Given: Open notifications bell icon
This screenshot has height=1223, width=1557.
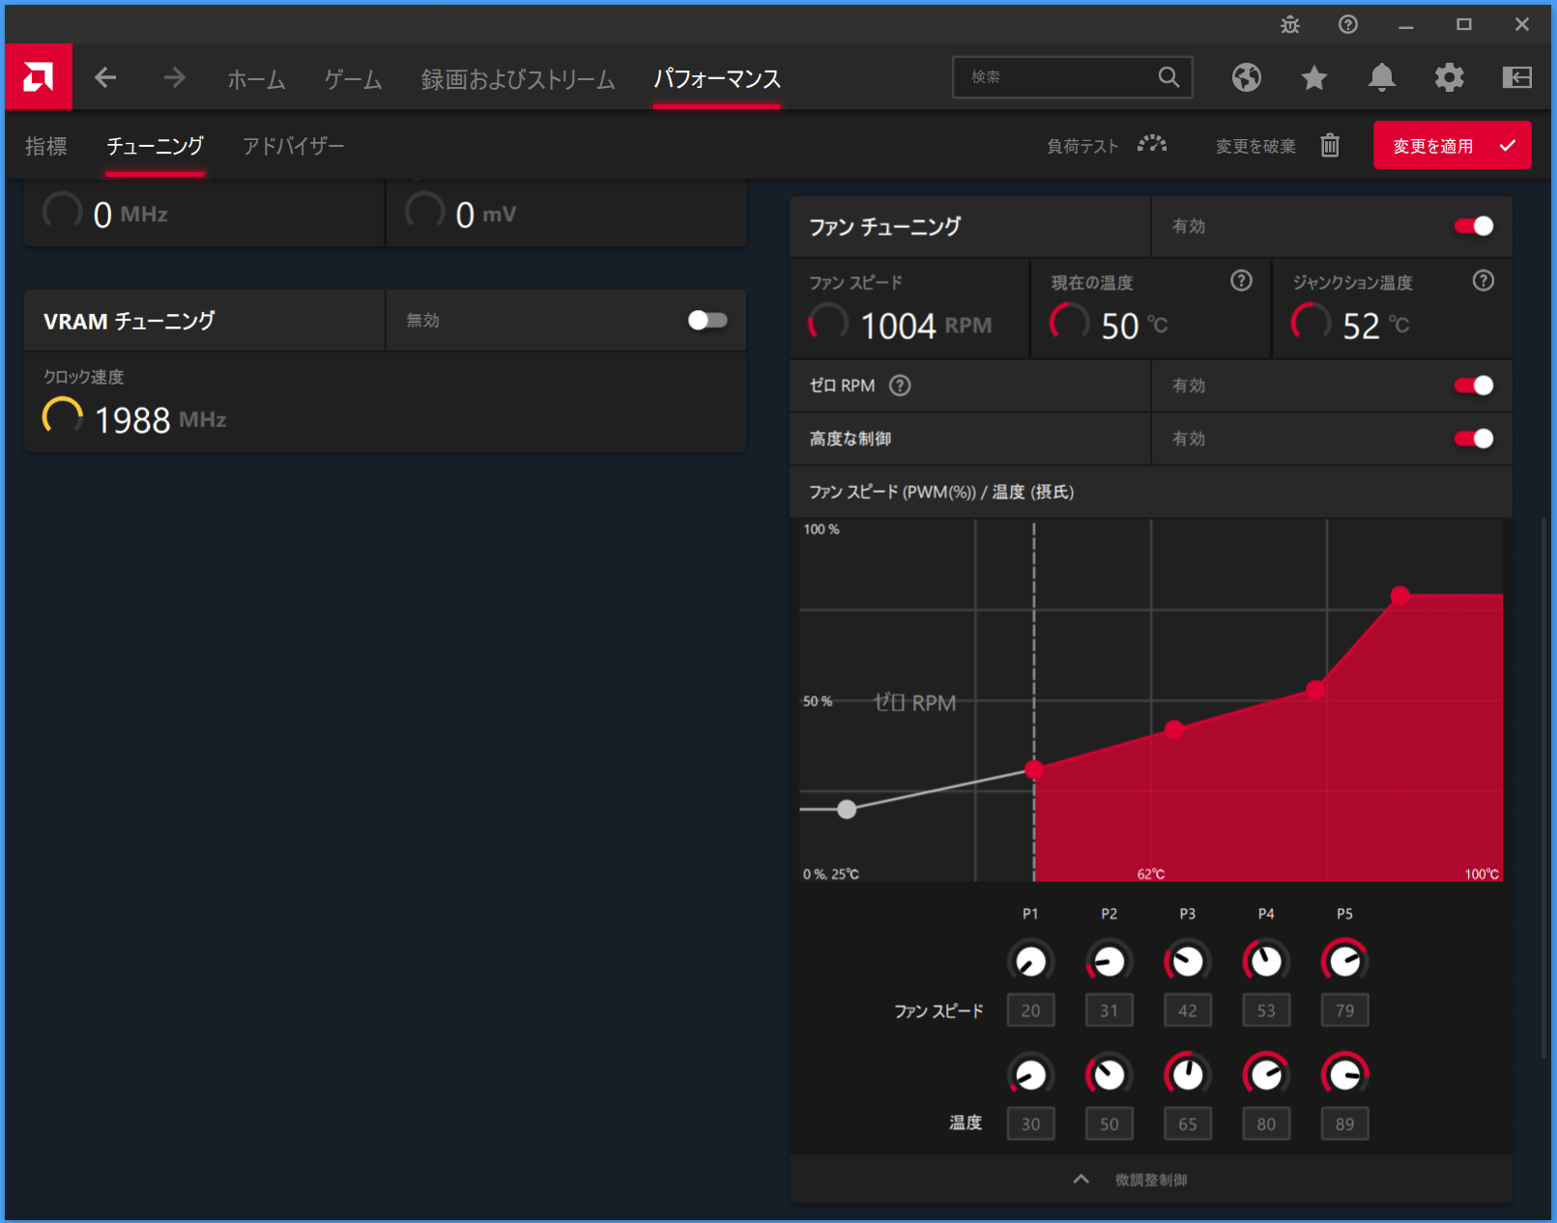Looking at the screenshot, I should point(1381,77).
